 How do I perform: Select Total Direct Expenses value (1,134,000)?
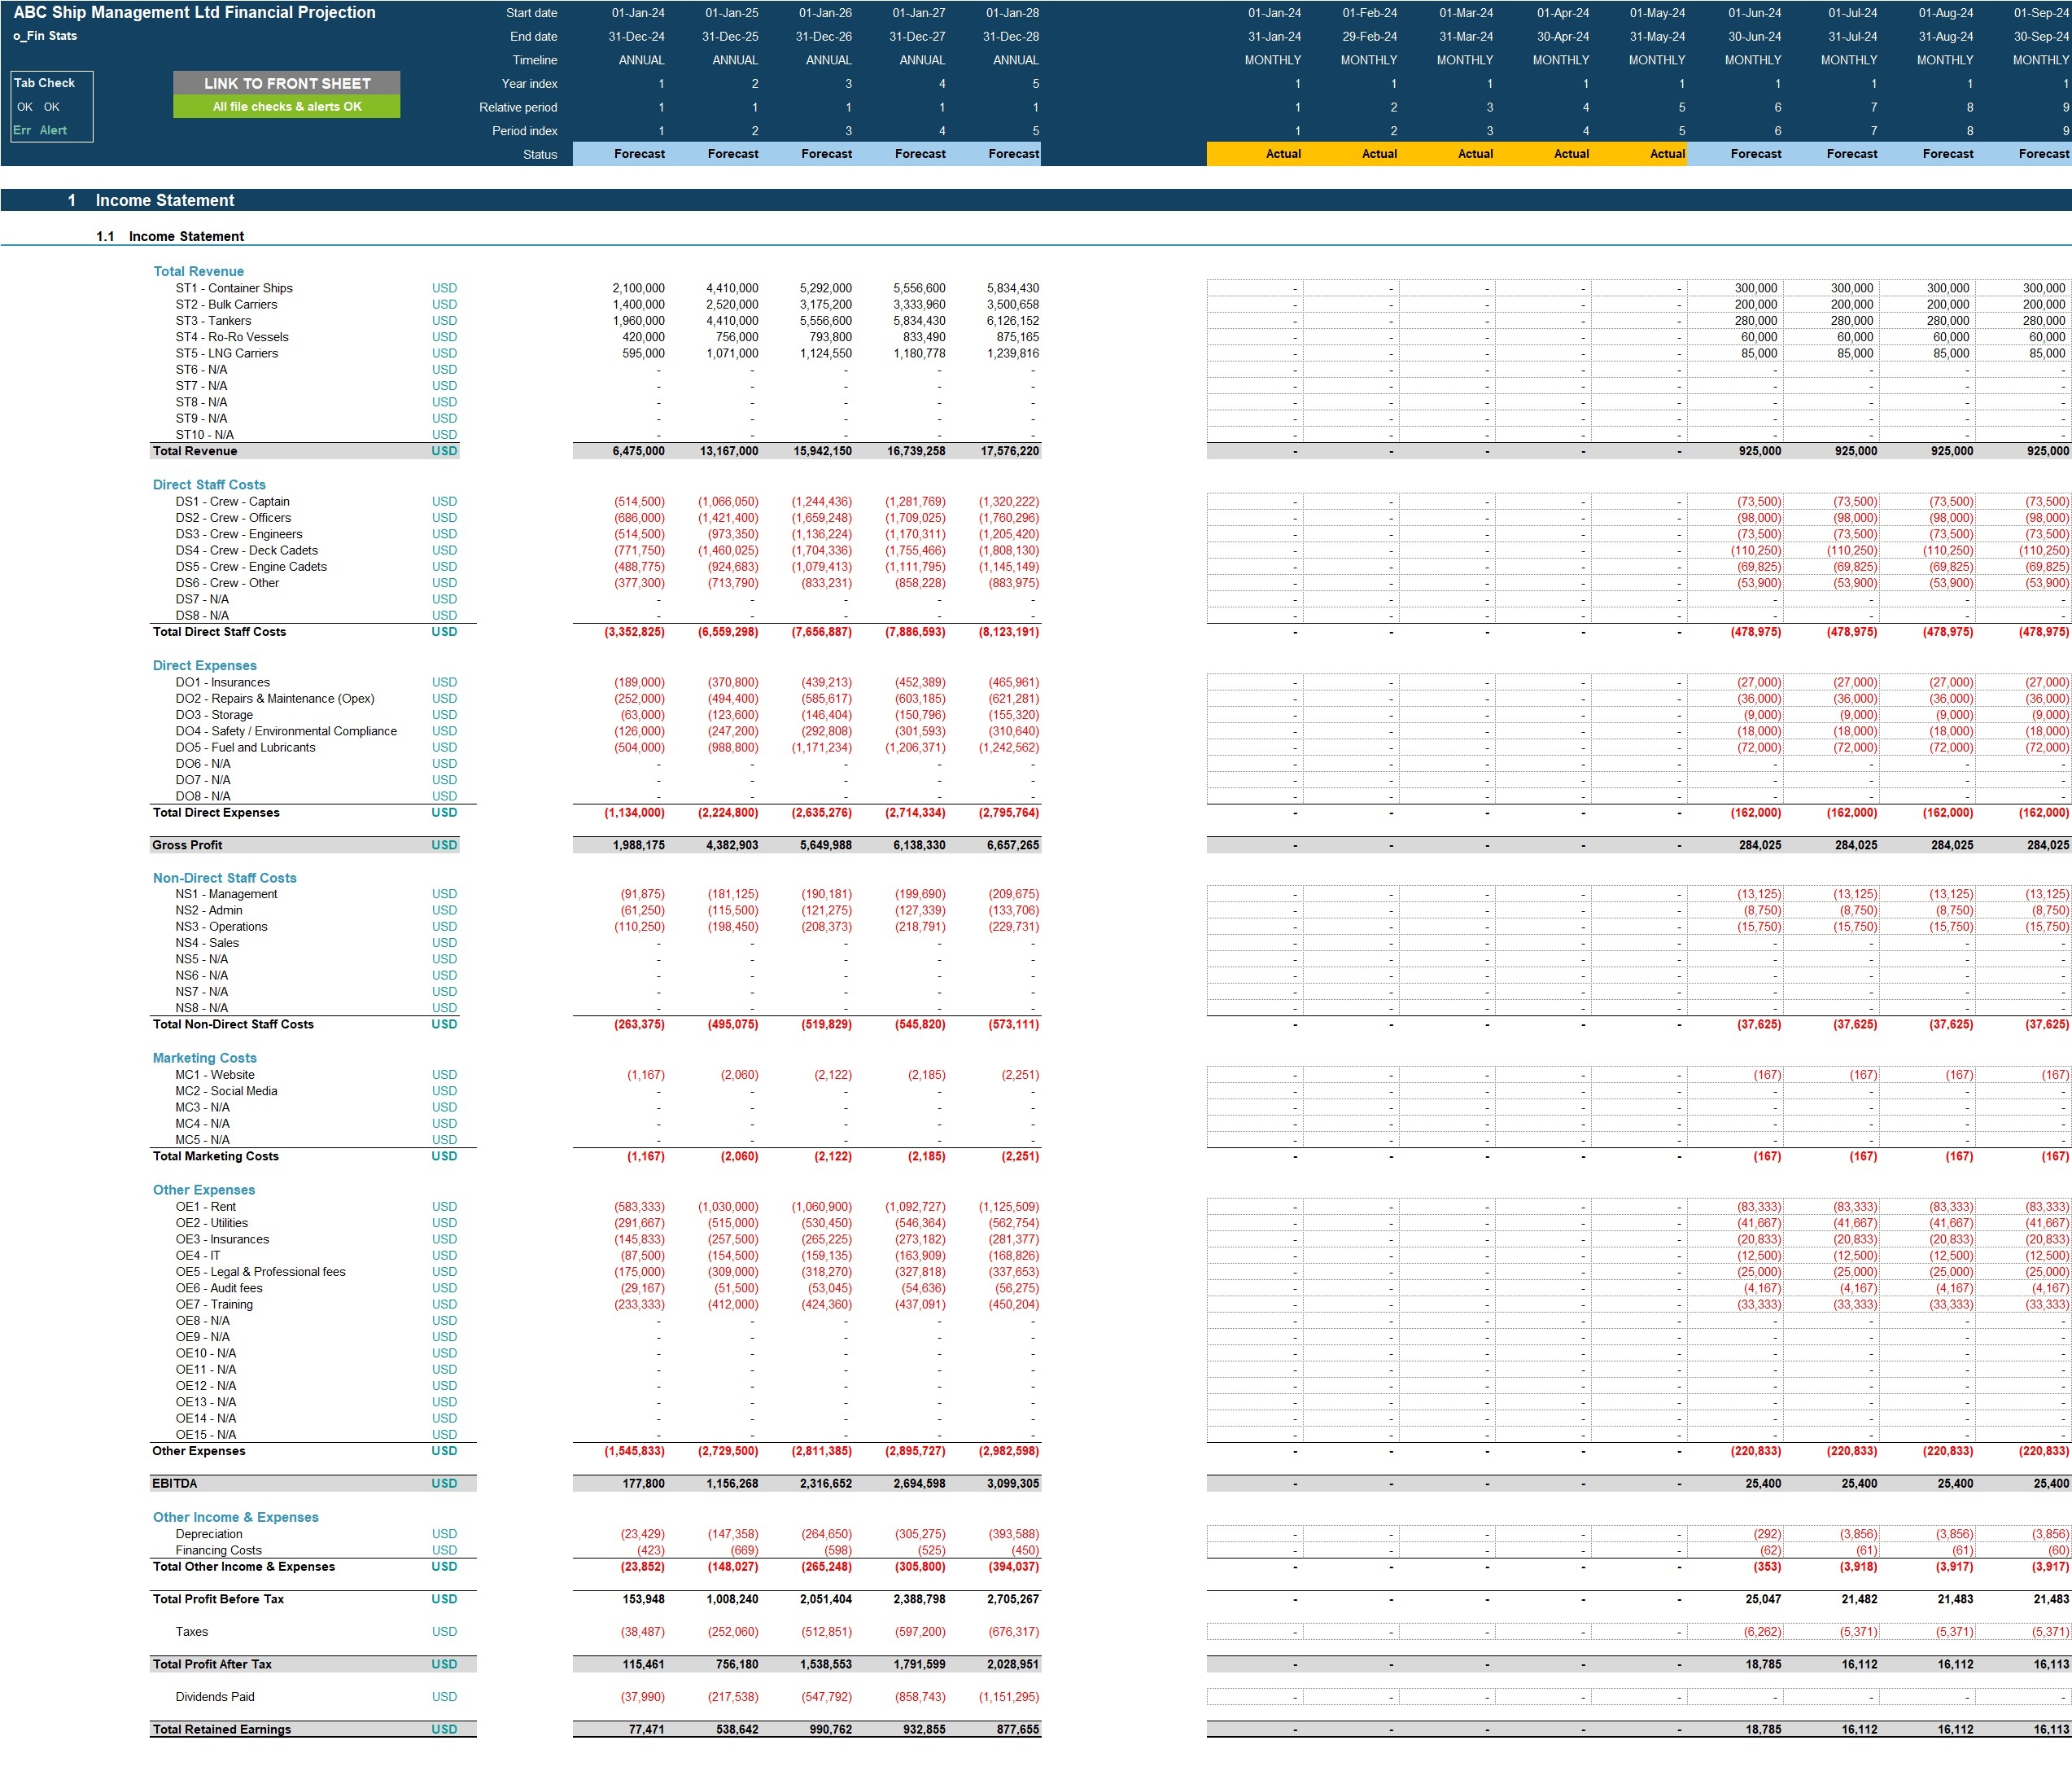pyautogui.click(x=635, y=813)
